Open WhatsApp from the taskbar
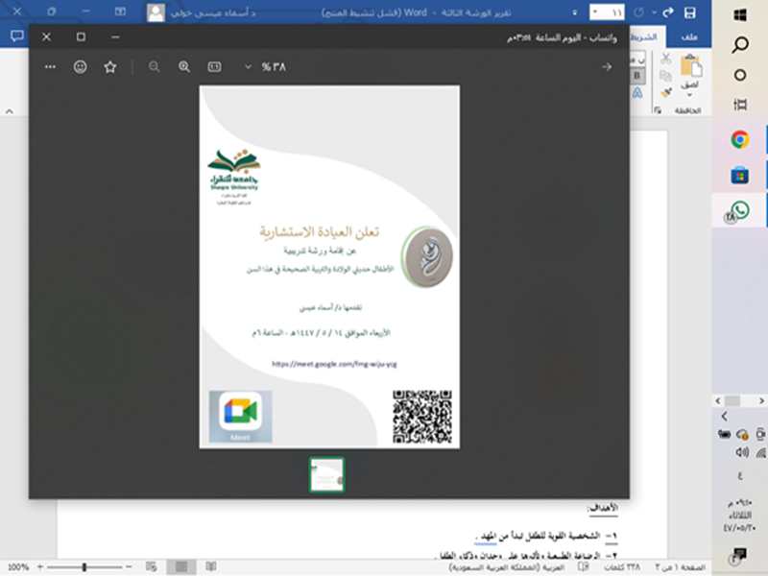Screen dimensions: 768x576 [739, 210]
